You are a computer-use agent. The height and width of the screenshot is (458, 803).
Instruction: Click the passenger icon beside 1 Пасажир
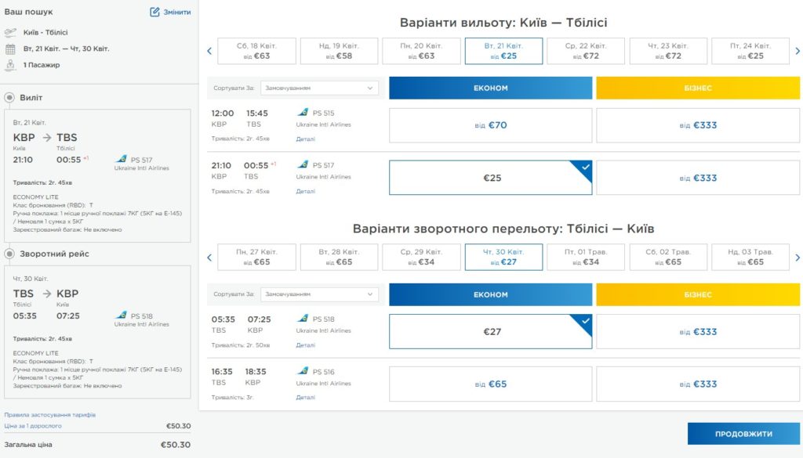pos(10,65)
